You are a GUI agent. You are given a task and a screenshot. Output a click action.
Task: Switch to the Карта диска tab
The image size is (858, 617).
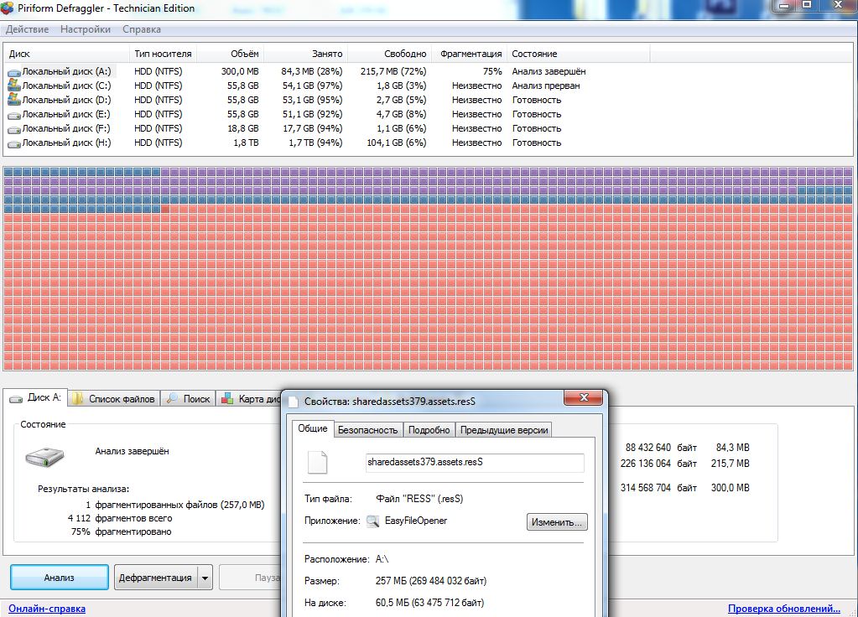tap(249, 399)
